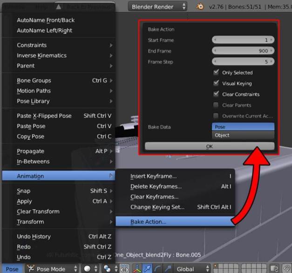The height and width of the screenshot is (273, 292).
Task: Click the Frame Step slider field
Action: [243, 61]
